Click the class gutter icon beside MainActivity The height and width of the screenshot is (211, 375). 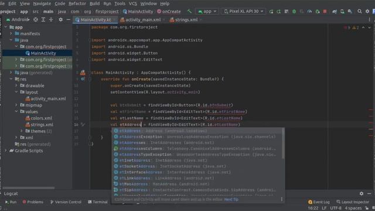[83, 73]
